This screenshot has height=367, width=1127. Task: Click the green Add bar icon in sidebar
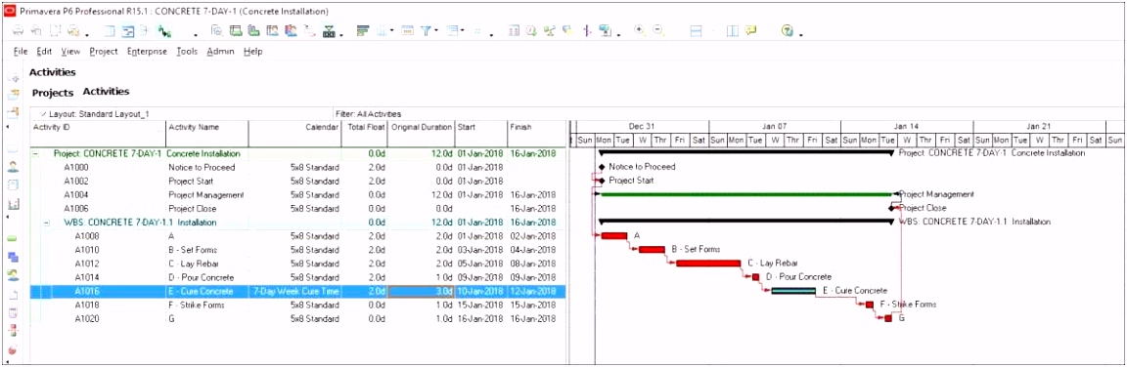13,237
